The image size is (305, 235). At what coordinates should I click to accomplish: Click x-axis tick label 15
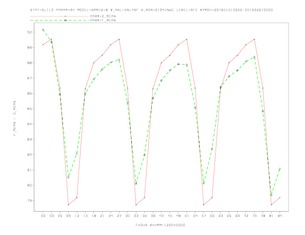(85, 216)
